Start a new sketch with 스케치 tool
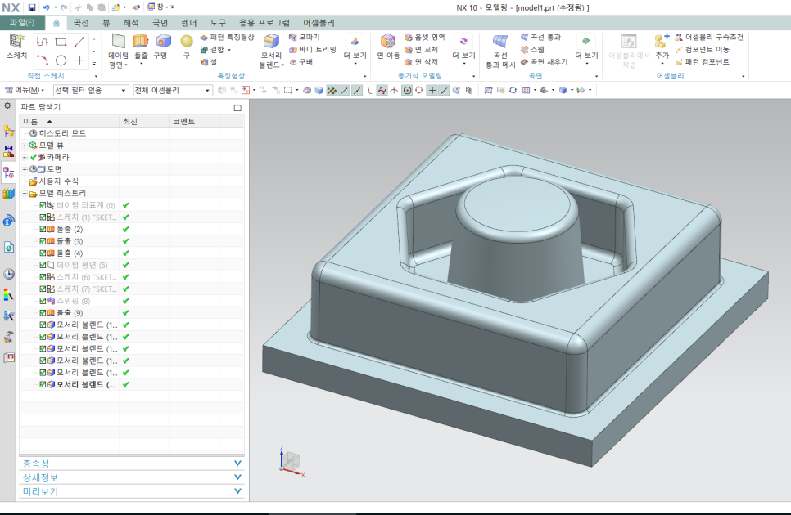791x515 pixels. [16, 47]
